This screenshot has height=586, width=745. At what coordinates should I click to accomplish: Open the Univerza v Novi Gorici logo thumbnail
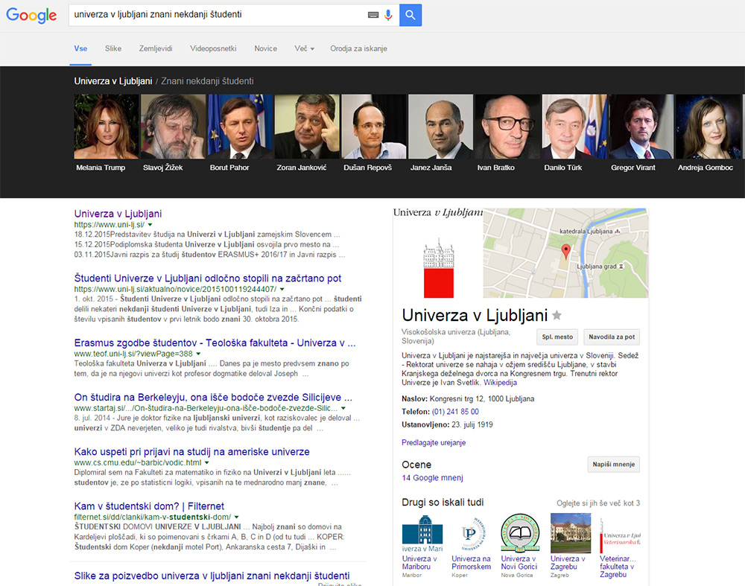point(521,533)
